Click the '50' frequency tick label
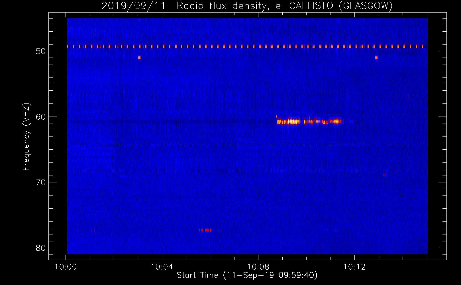461x285 pixels. [41, 51]
